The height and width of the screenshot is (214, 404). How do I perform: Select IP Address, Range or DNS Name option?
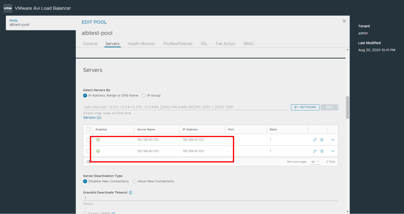pyautogui.click(x=85, y=96)
